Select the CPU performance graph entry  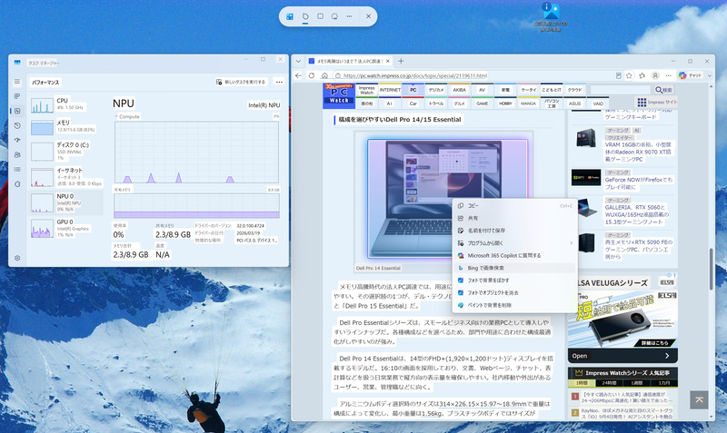pos(65,104)
